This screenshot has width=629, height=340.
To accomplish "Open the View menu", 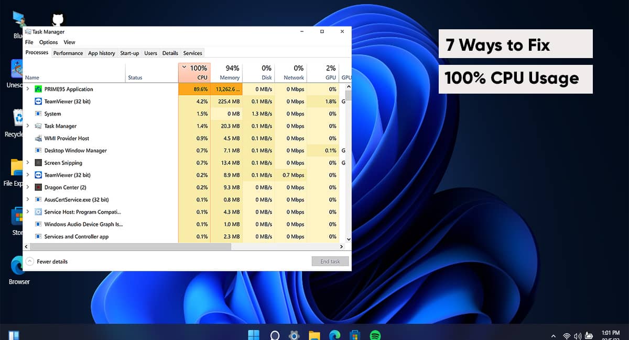I will 69,42.
